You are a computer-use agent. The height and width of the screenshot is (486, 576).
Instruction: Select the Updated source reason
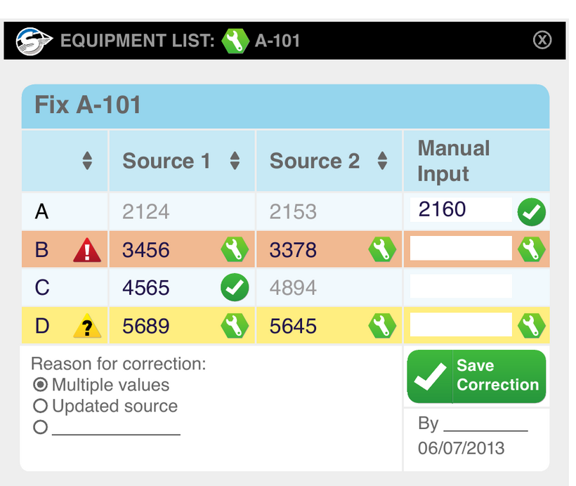[x=41, y=406]
